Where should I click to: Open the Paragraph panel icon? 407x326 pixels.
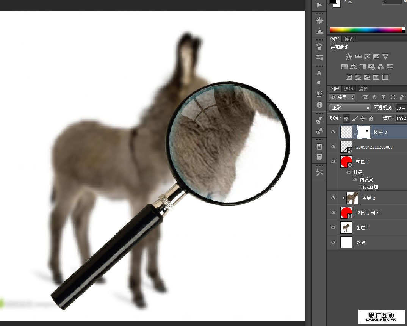319,83
